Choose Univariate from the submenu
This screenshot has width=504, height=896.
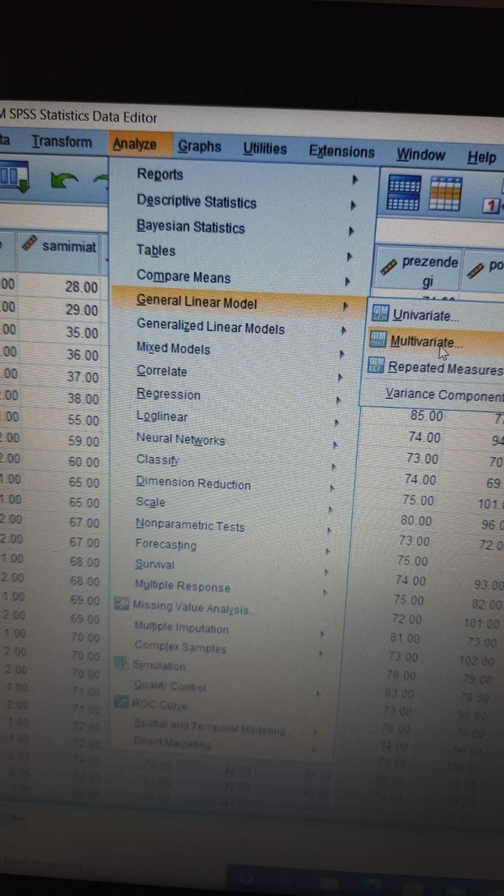(x=426, y=315)
